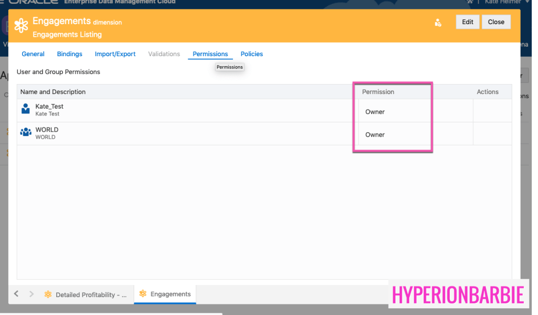Click the WORLD group icon
This screenshot has height=315, width=538.
26,132
